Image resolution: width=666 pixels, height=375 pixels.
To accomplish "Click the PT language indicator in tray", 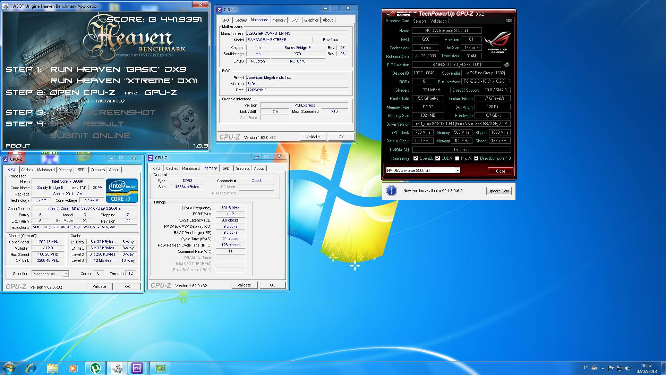I will (x=586, y=367).
